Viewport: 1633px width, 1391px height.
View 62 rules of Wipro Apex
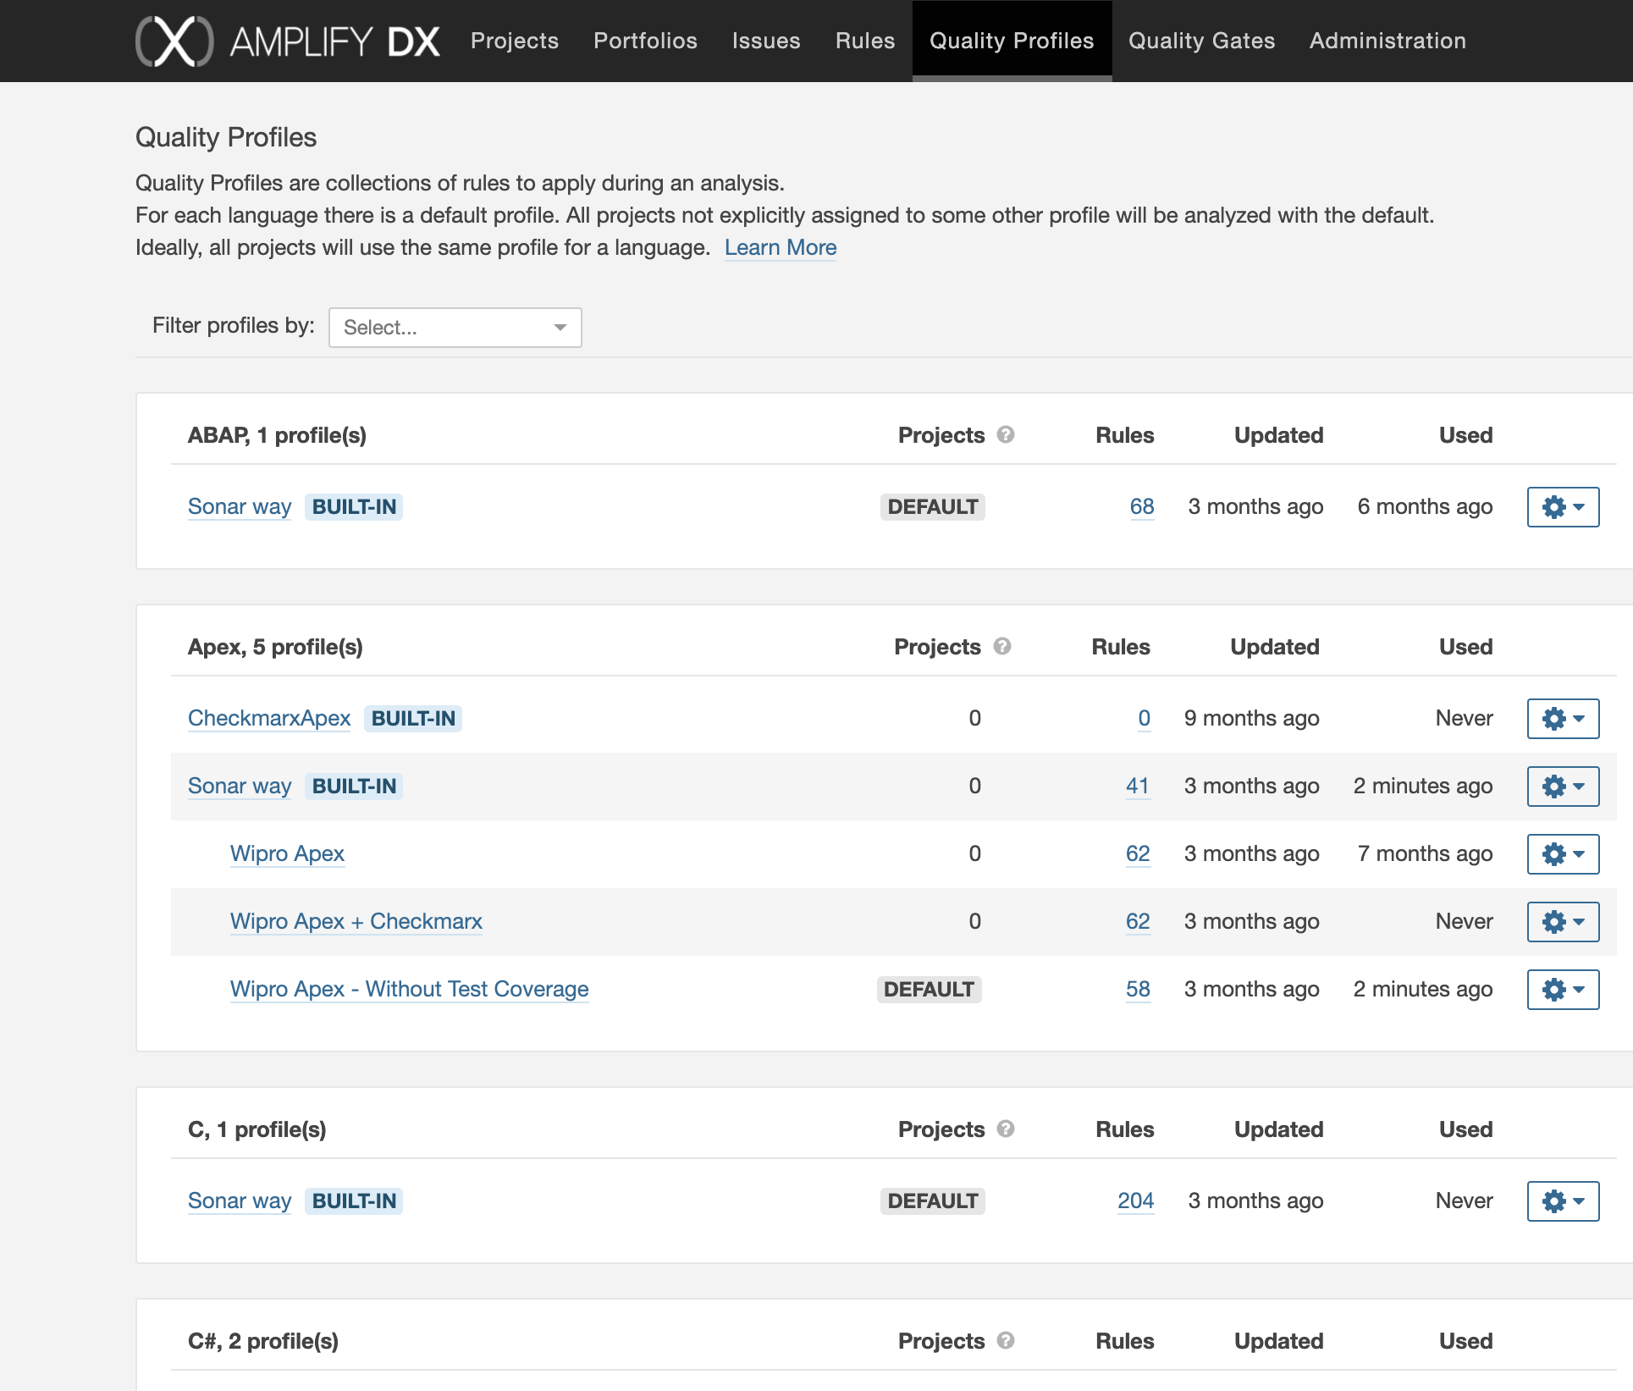click(x=1138, y=853)
